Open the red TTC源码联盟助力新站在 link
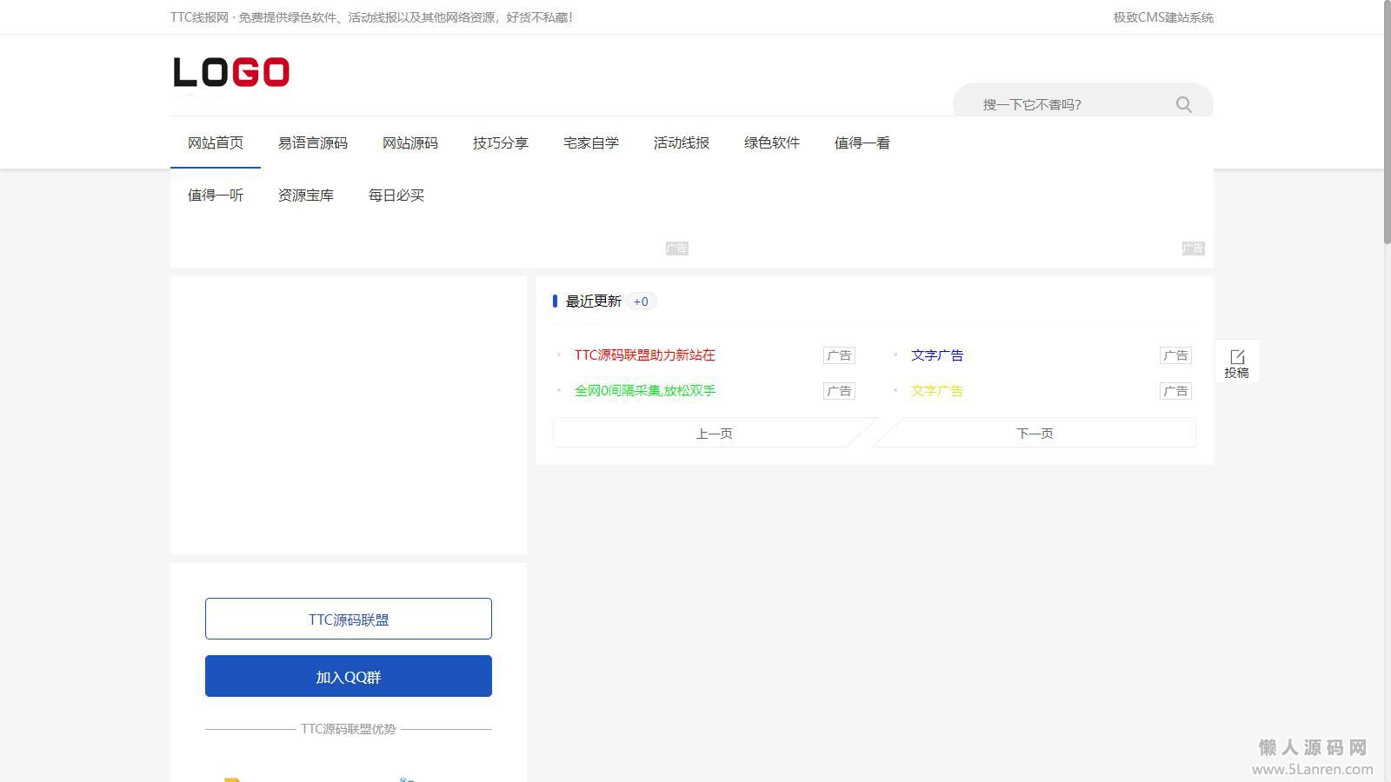The height and width of the screenshot is (782, 1391). pyautogui.click(x=645, y=355)
